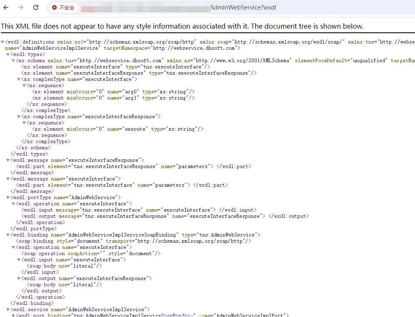This screenshot has width=415, height=317.
Task: Click targetNamespace="http://webservice.dhsoft.com" on the definitions line
Action: click(172, 48)
